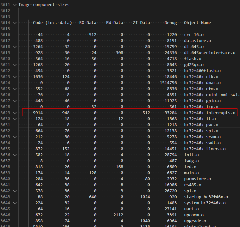Click the uart.o object name

point(191,209)
